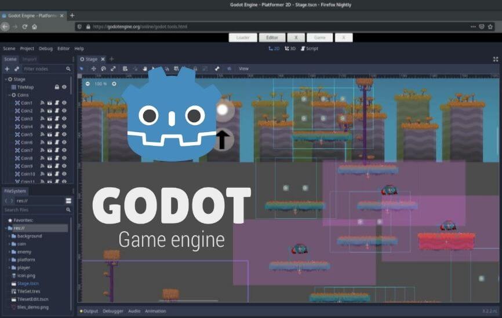Screen dimensions: 502x318
Task: Expand the background folder
Action: click(9, 236)
